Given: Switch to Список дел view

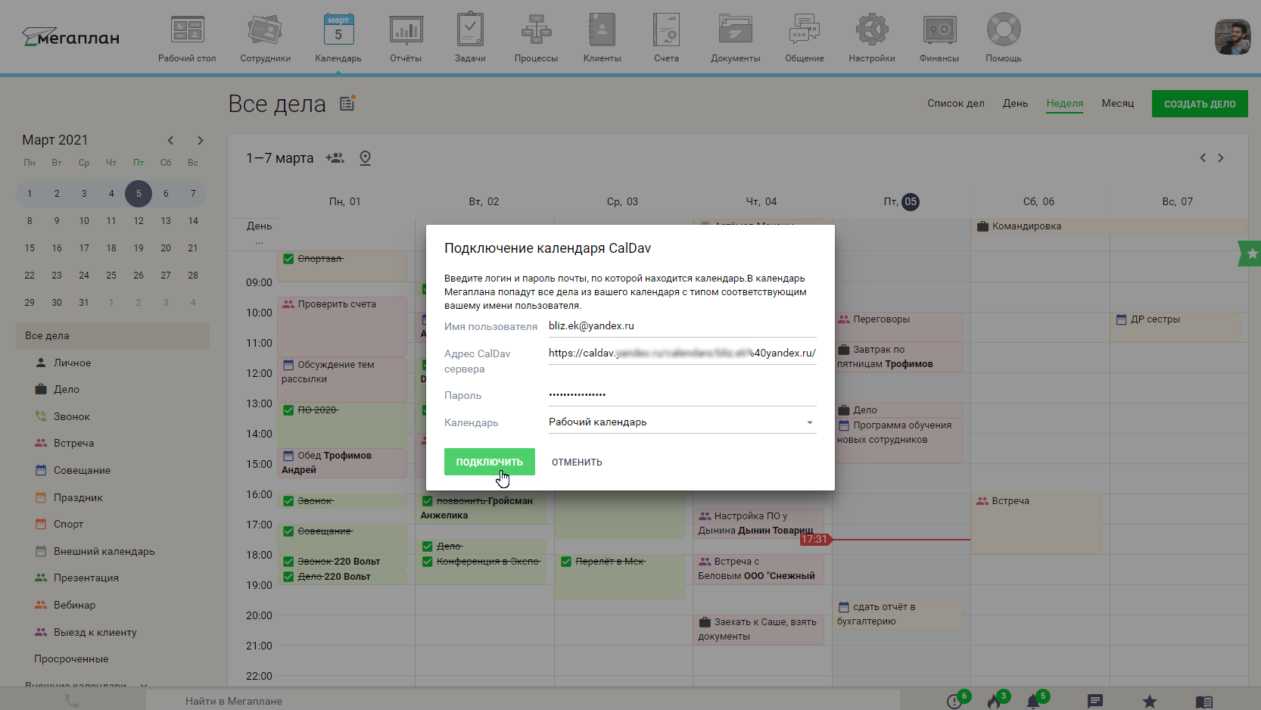Looking at the screenshot, I should tap(956, 104).
